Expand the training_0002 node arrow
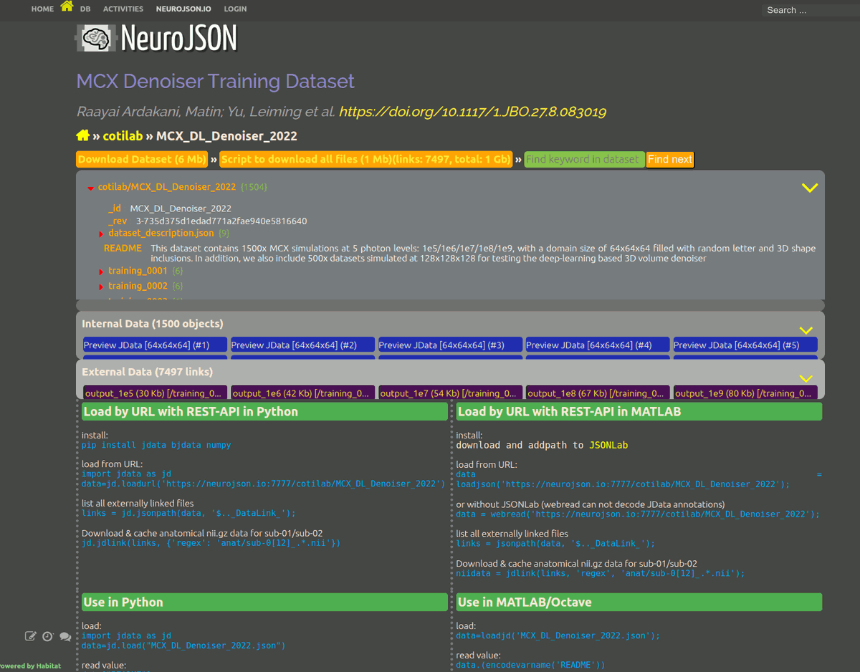 click(101, 287)
